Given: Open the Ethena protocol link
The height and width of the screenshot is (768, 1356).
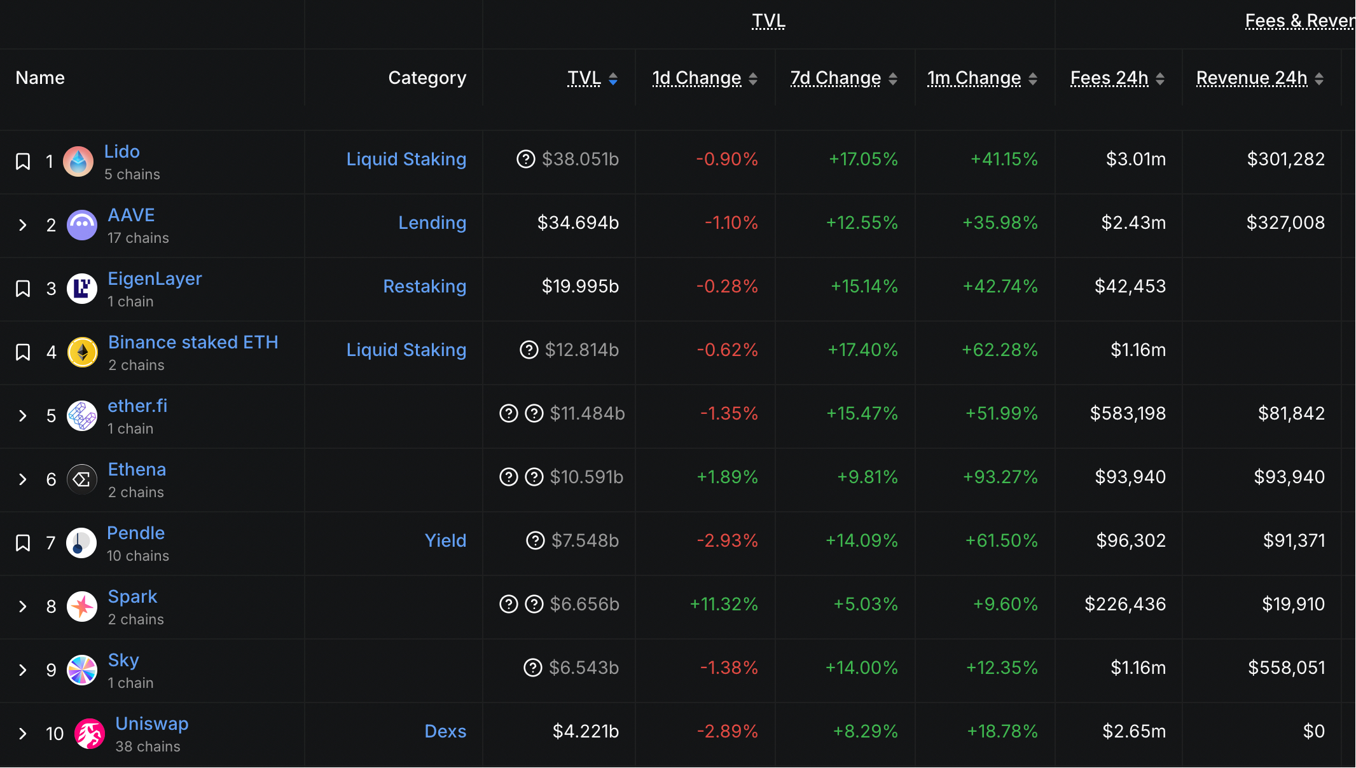Looking at the screenshot, I should (137, 469).
